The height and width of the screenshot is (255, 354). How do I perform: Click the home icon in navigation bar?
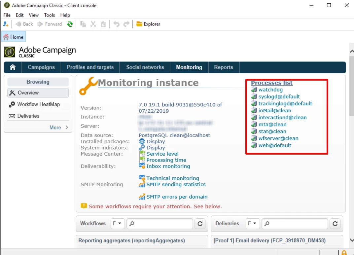pyautogui.click(x=13, y=67)
